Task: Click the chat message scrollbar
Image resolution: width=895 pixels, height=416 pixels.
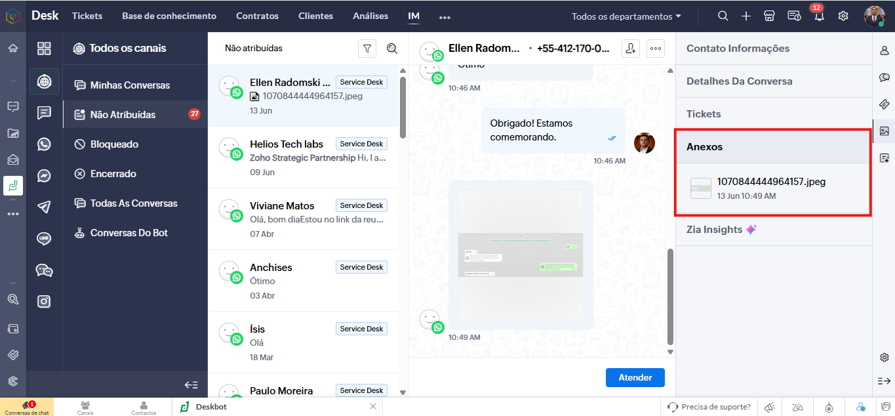Action: pyautogui.click(x=669, y=295)
